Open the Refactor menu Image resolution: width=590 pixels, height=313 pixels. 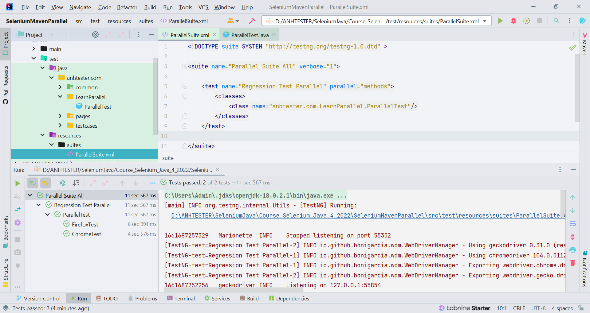(127, 7)
